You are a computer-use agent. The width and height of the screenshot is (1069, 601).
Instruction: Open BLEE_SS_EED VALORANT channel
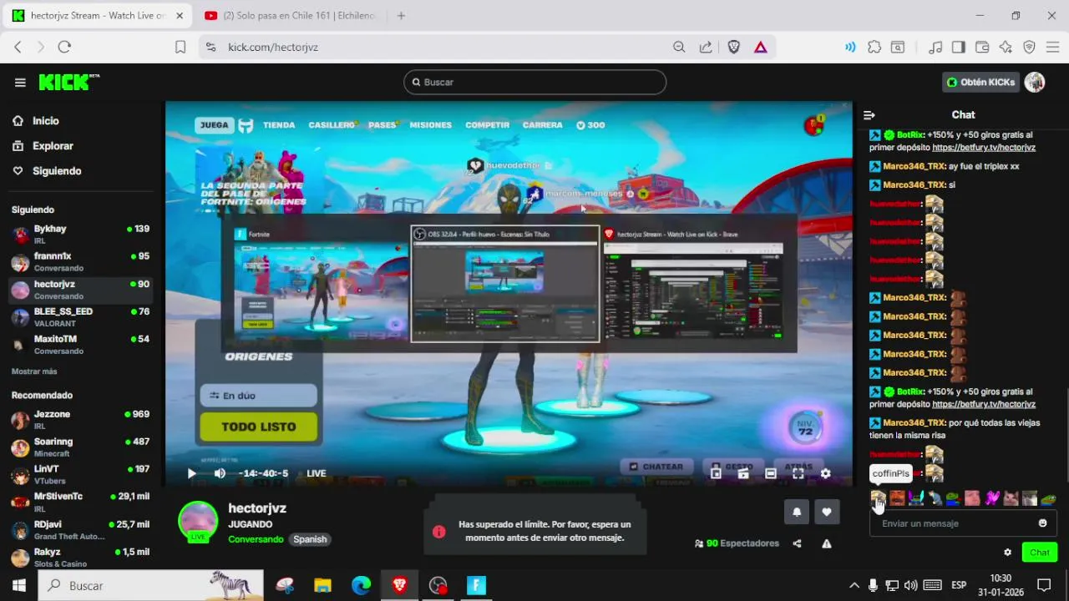[80, 316]
